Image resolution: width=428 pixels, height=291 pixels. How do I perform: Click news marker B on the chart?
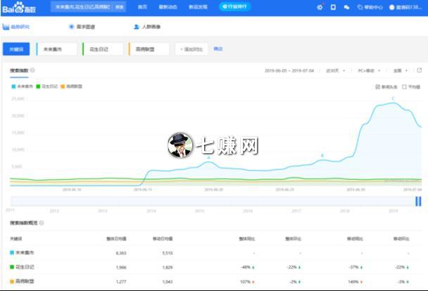322,155
